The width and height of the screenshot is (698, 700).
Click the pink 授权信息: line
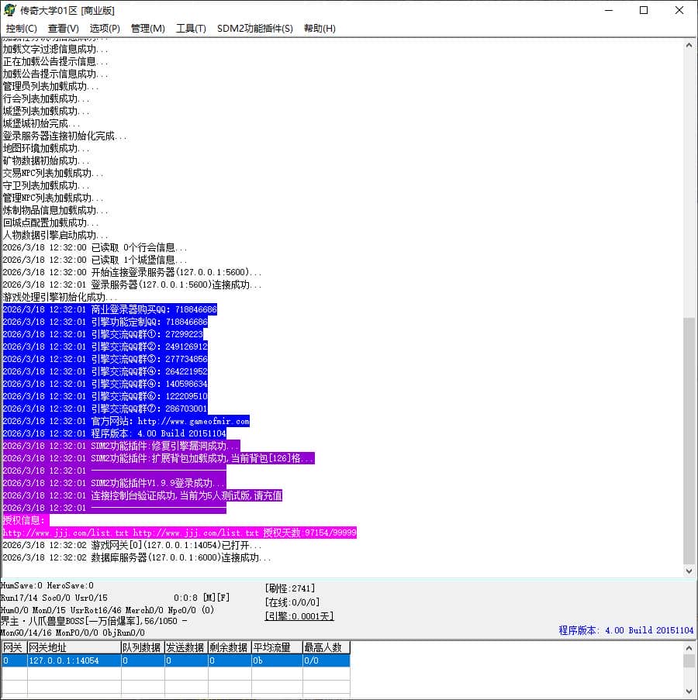pyautogui.click(x=26, y=520)
